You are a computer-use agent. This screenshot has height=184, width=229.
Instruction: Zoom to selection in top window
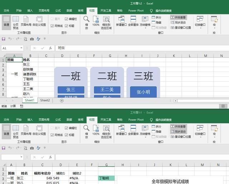click(x=106, y=22)
